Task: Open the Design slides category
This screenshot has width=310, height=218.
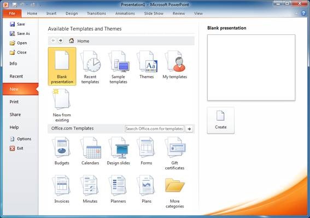Action: pyautogui.click(x=118, y=151)
